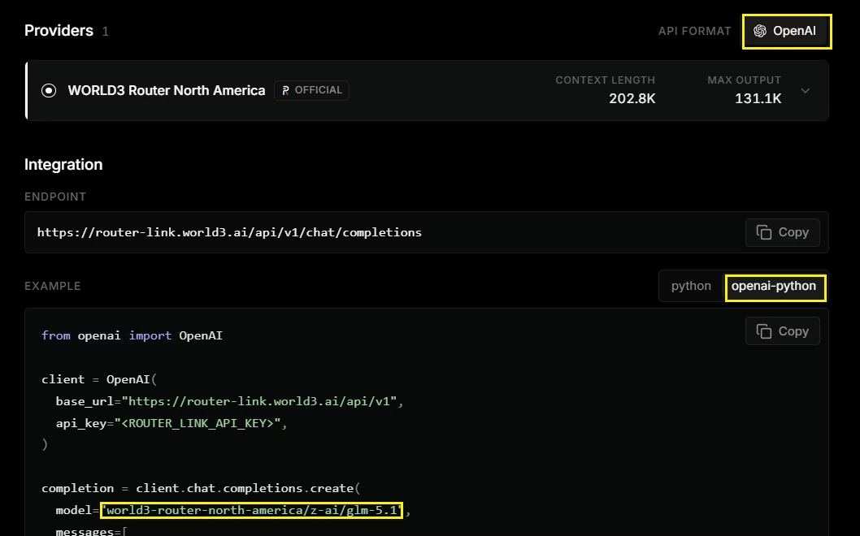Click the 131.1K max output value
This screenshot has width=860, height=536.
coord(758,98)
